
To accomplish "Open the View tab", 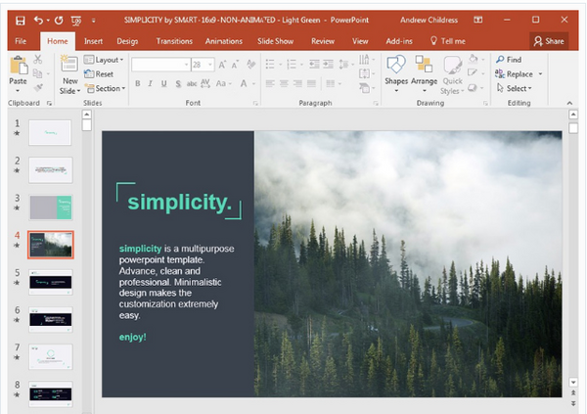I will point(360,41).
